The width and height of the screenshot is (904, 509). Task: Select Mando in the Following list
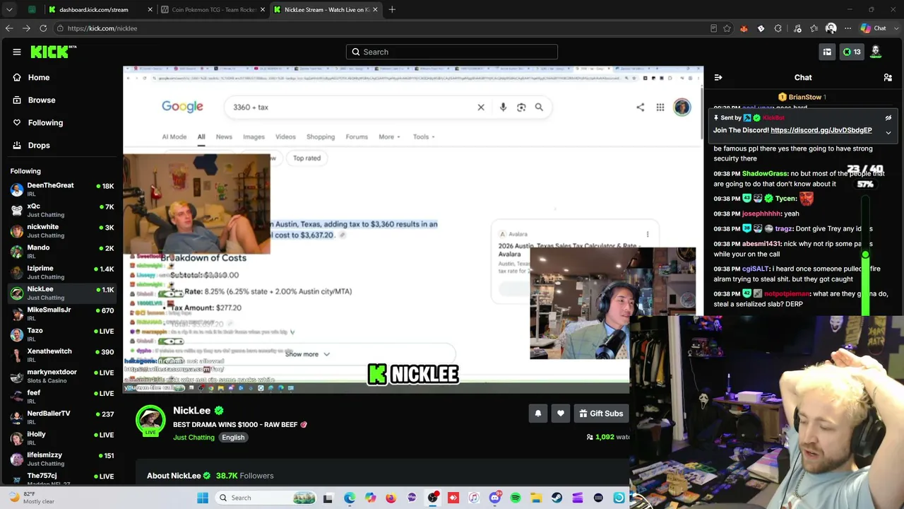(x=62, y=251)
